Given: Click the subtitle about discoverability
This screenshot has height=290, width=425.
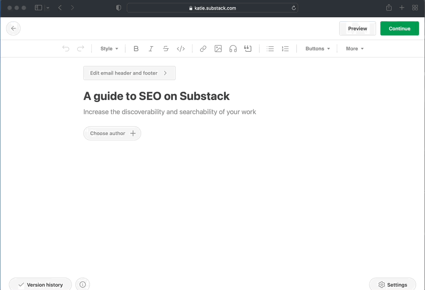Looking at the screenshot, I should point(170,112).
